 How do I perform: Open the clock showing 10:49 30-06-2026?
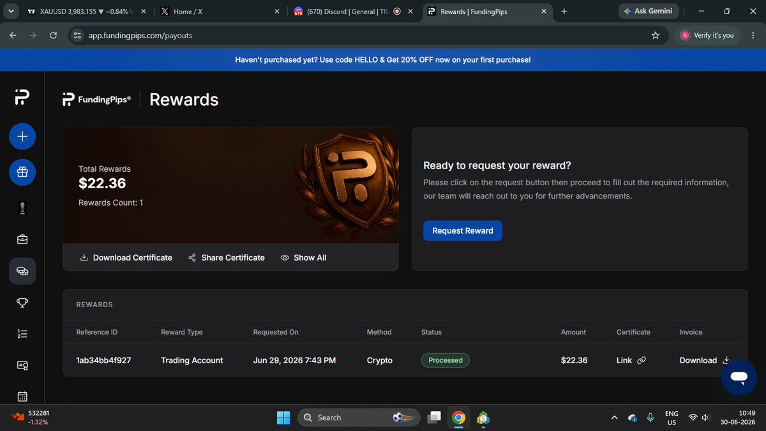738,418
